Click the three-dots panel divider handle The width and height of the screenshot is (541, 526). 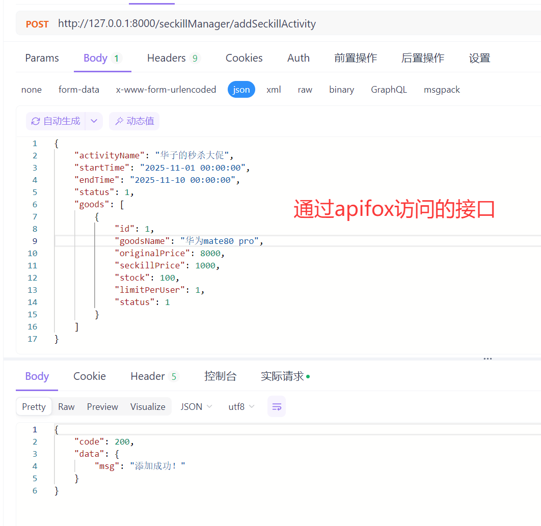pyautogui.click(x=488, y=358)
